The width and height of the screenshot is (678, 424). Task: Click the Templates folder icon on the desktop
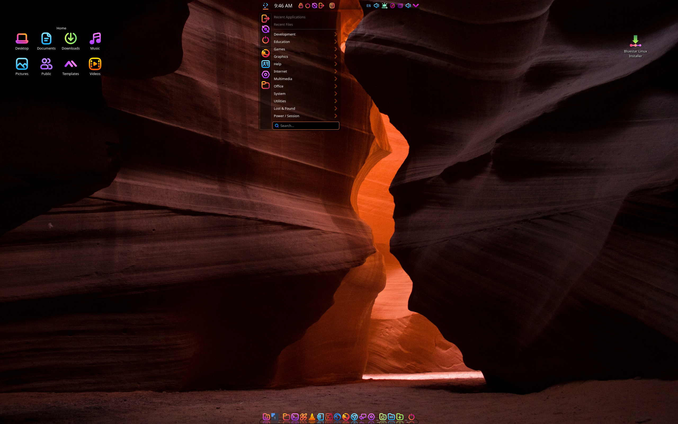click(71, 64)
